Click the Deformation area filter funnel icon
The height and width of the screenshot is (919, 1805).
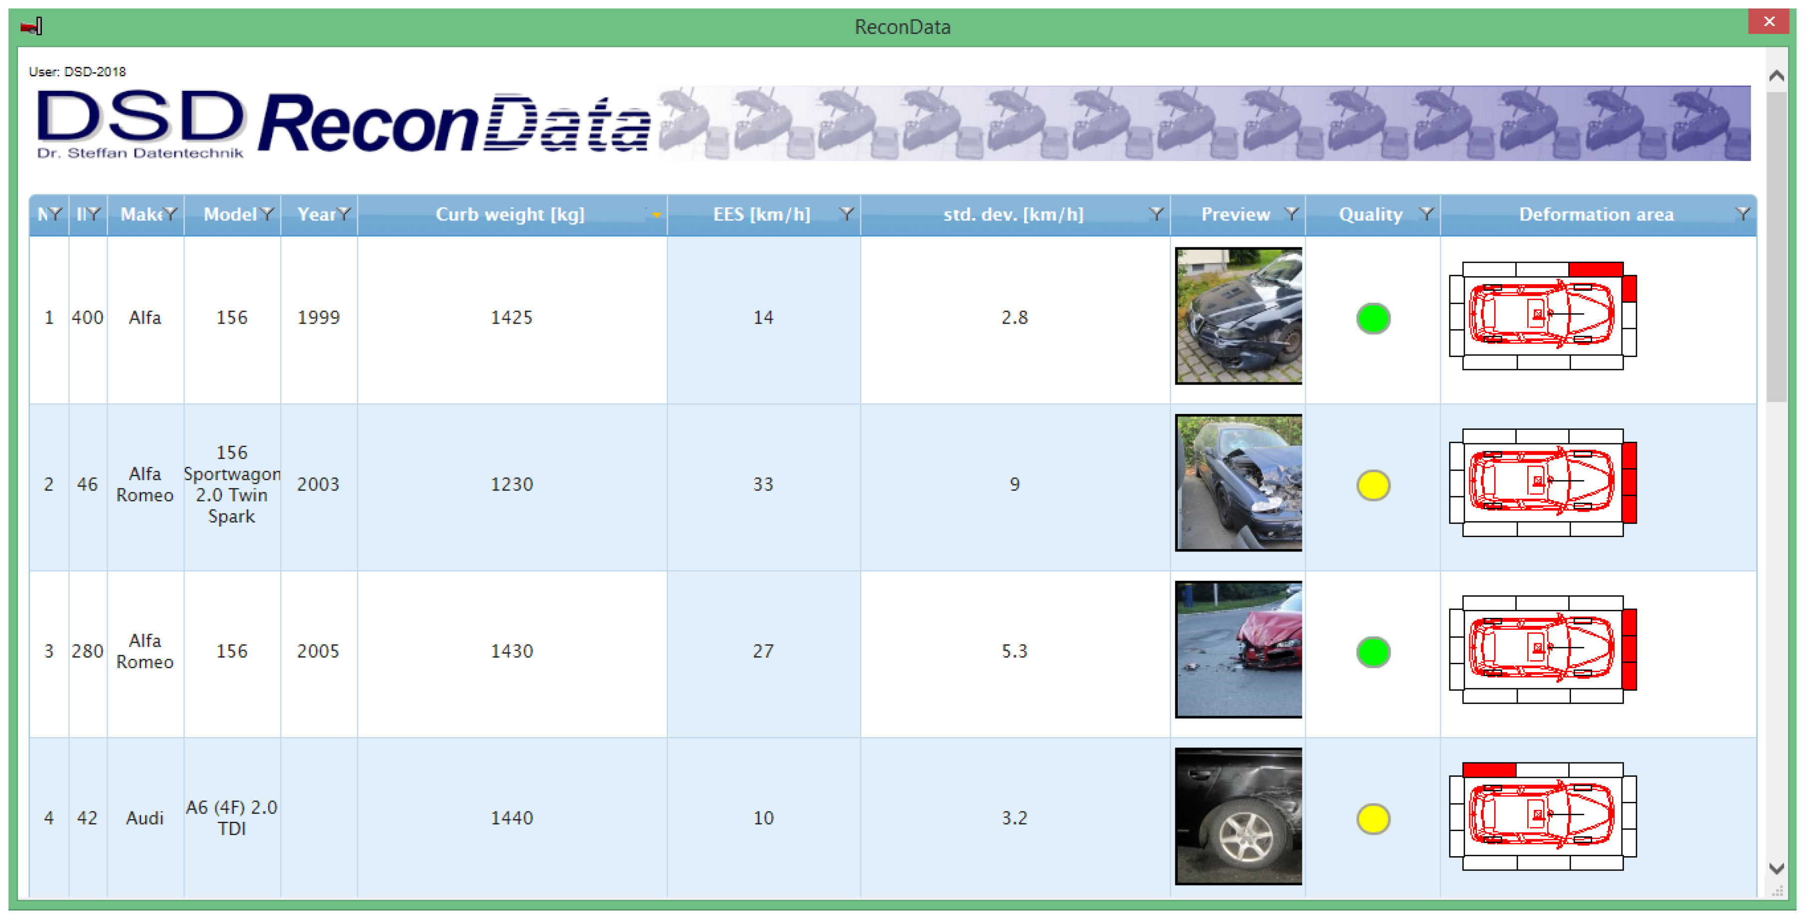tap(1743, 214)
